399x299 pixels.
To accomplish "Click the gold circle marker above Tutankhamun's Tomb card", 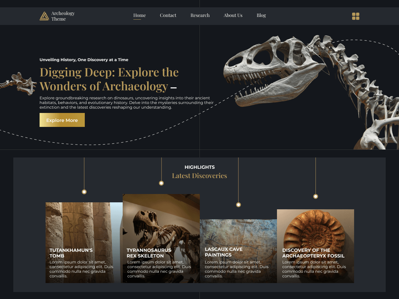I will click(x=84, y=192).
